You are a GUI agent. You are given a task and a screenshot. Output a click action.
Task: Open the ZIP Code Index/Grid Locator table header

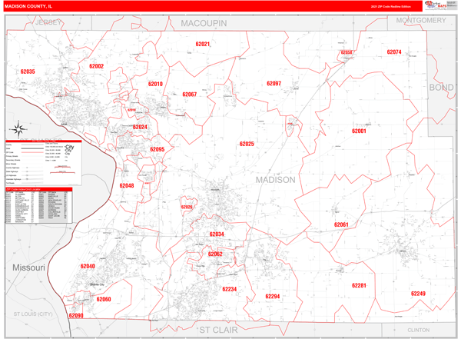pos(38,188)
